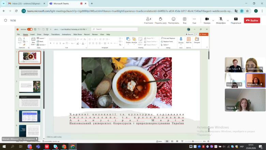Image resolution: width=266 pixels, height=150 pixels.
Task: Open the Animations ribbon tab
Action: point(66,34)
